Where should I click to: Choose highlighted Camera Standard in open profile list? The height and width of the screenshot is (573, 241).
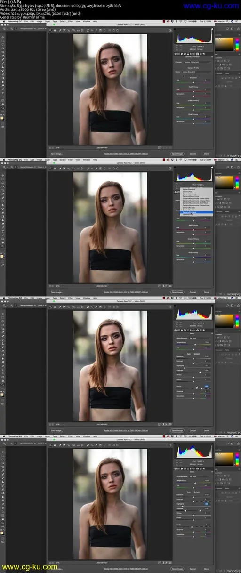click(196, 212)
